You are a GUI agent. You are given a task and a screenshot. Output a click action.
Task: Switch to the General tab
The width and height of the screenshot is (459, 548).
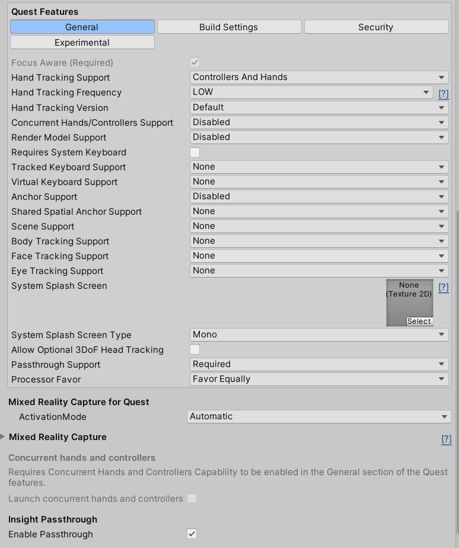click(82, 27)
